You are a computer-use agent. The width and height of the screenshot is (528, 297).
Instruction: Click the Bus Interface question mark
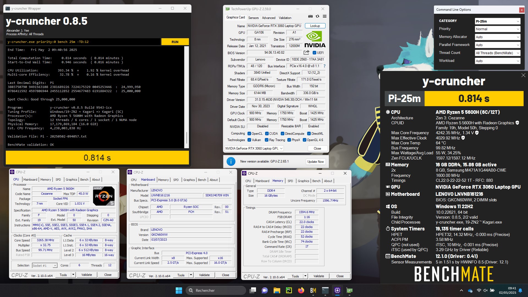(324, 66)
